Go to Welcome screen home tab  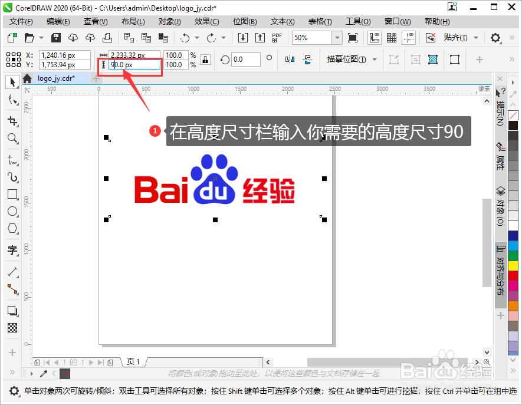27,79
